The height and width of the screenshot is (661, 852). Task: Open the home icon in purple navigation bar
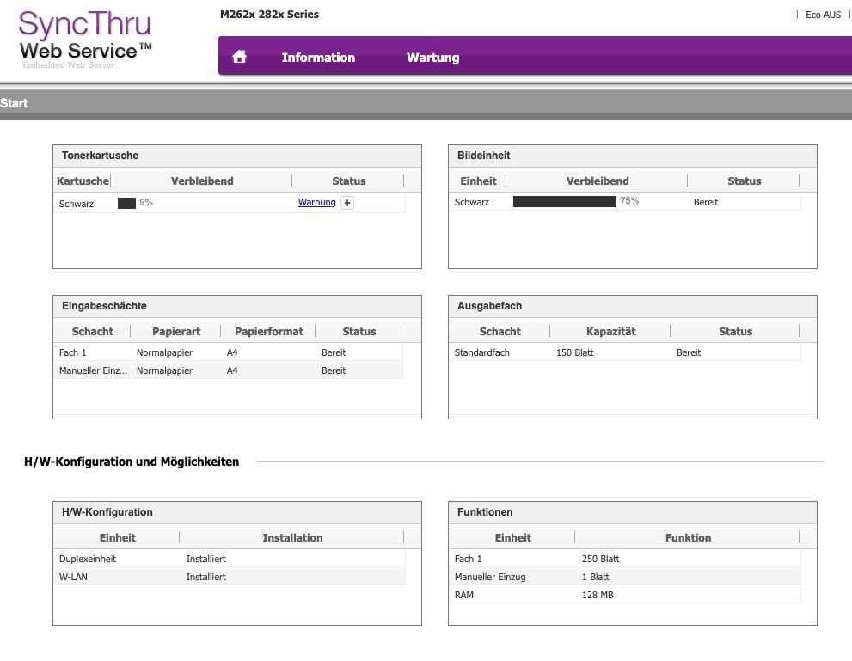240,57
